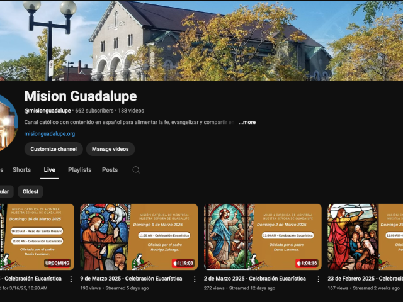Click title '9 de Marzo 2025 - Celebración Eucarística'
This screenshot has height=302, width=403.
pyautogui.click(x=131, y=279)
